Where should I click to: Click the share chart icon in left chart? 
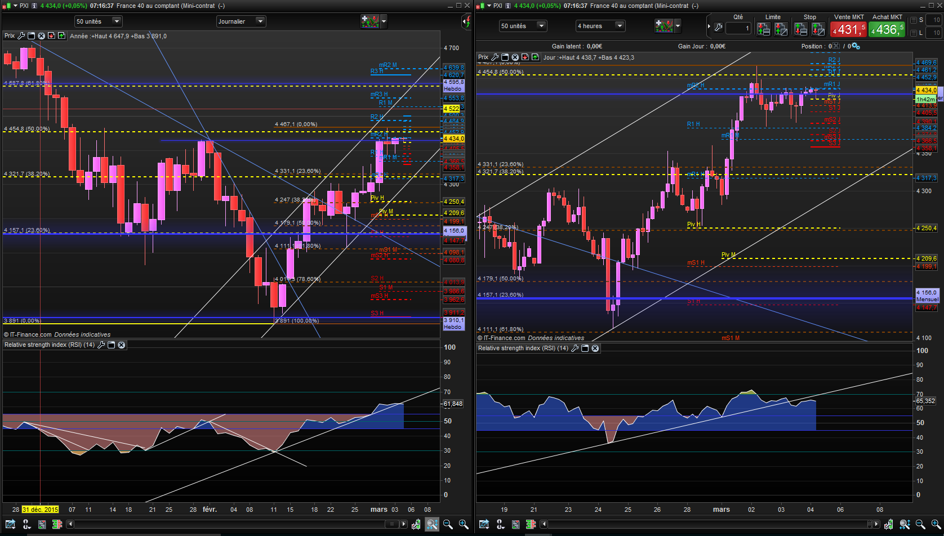tap(11, 524)
